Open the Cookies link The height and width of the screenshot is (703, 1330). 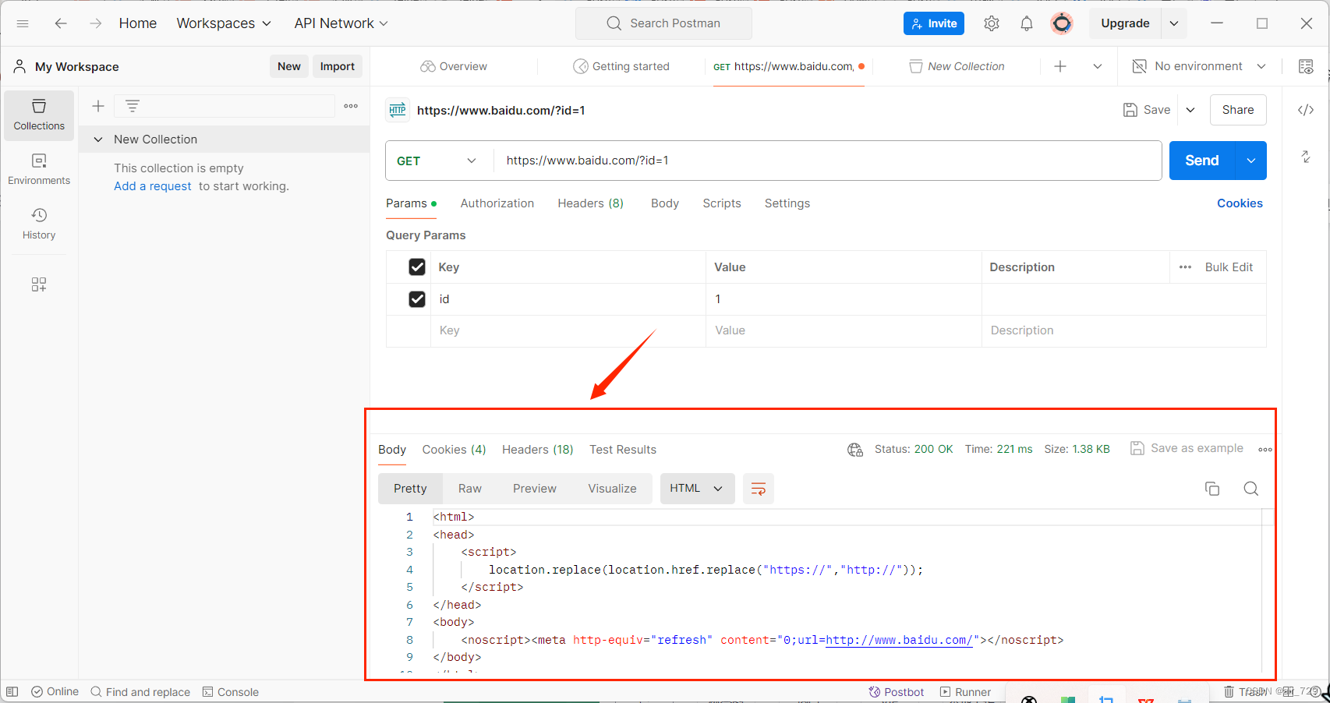click(1240, 203)
